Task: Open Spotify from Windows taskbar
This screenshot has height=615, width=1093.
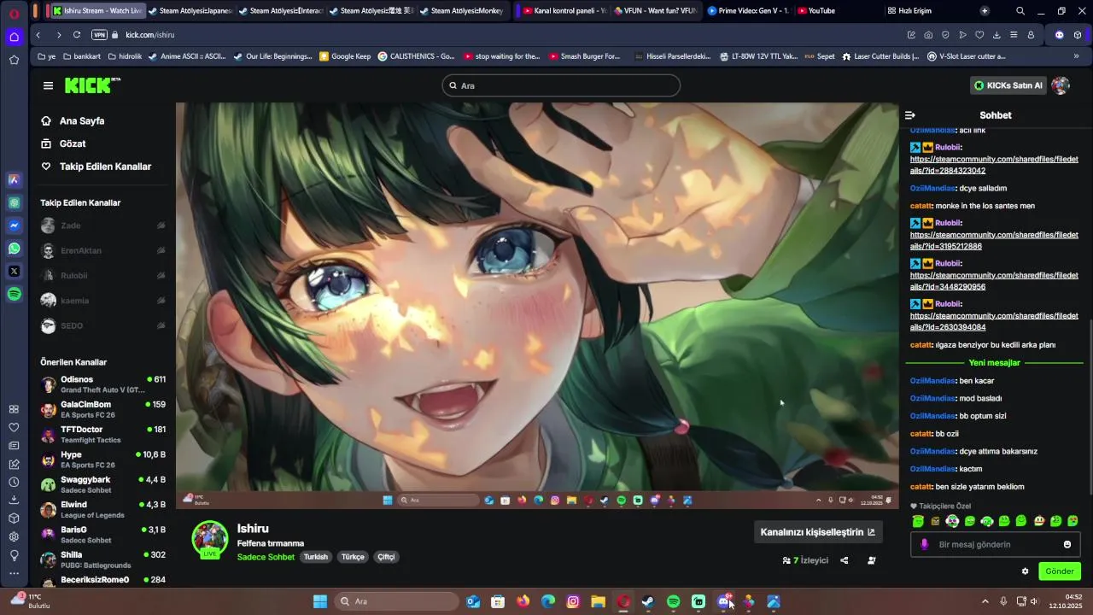Action: (x=673, y=601)
